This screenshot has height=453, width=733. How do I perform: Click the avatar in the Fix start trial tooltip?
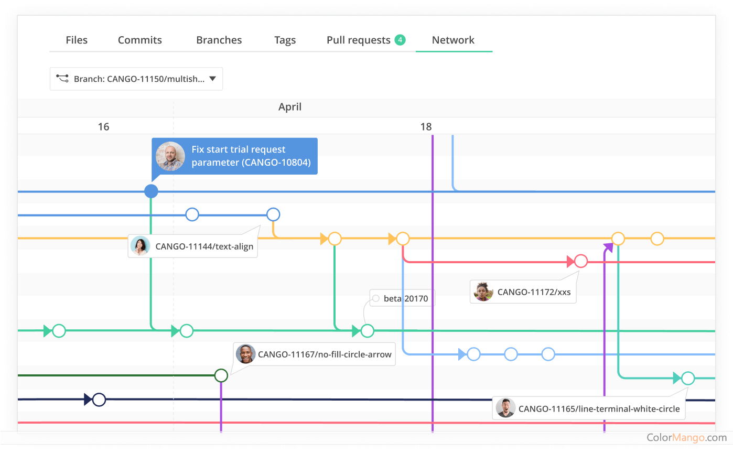coord(170,156)
